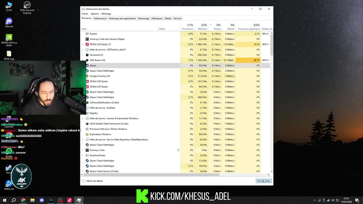The image size is (363, 204).
Task: Click the TikTok LIVE Studio (7) icon
Action: click(87, 44)
